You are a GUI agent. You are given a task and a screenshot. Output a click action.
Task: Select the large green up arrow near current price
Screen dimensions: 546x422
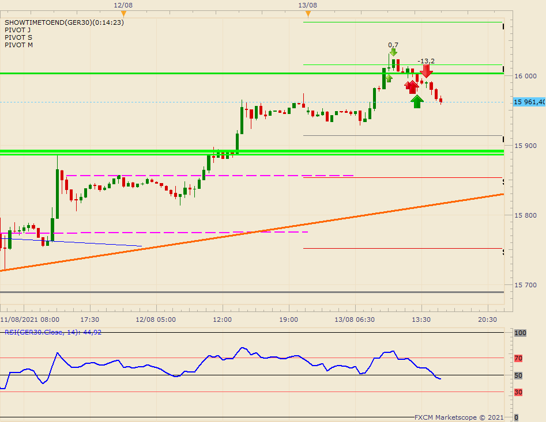tap(417, 101)
